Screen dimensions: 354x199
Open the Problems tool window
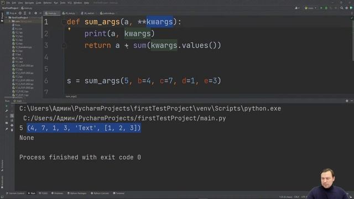(x=57, y=193)
